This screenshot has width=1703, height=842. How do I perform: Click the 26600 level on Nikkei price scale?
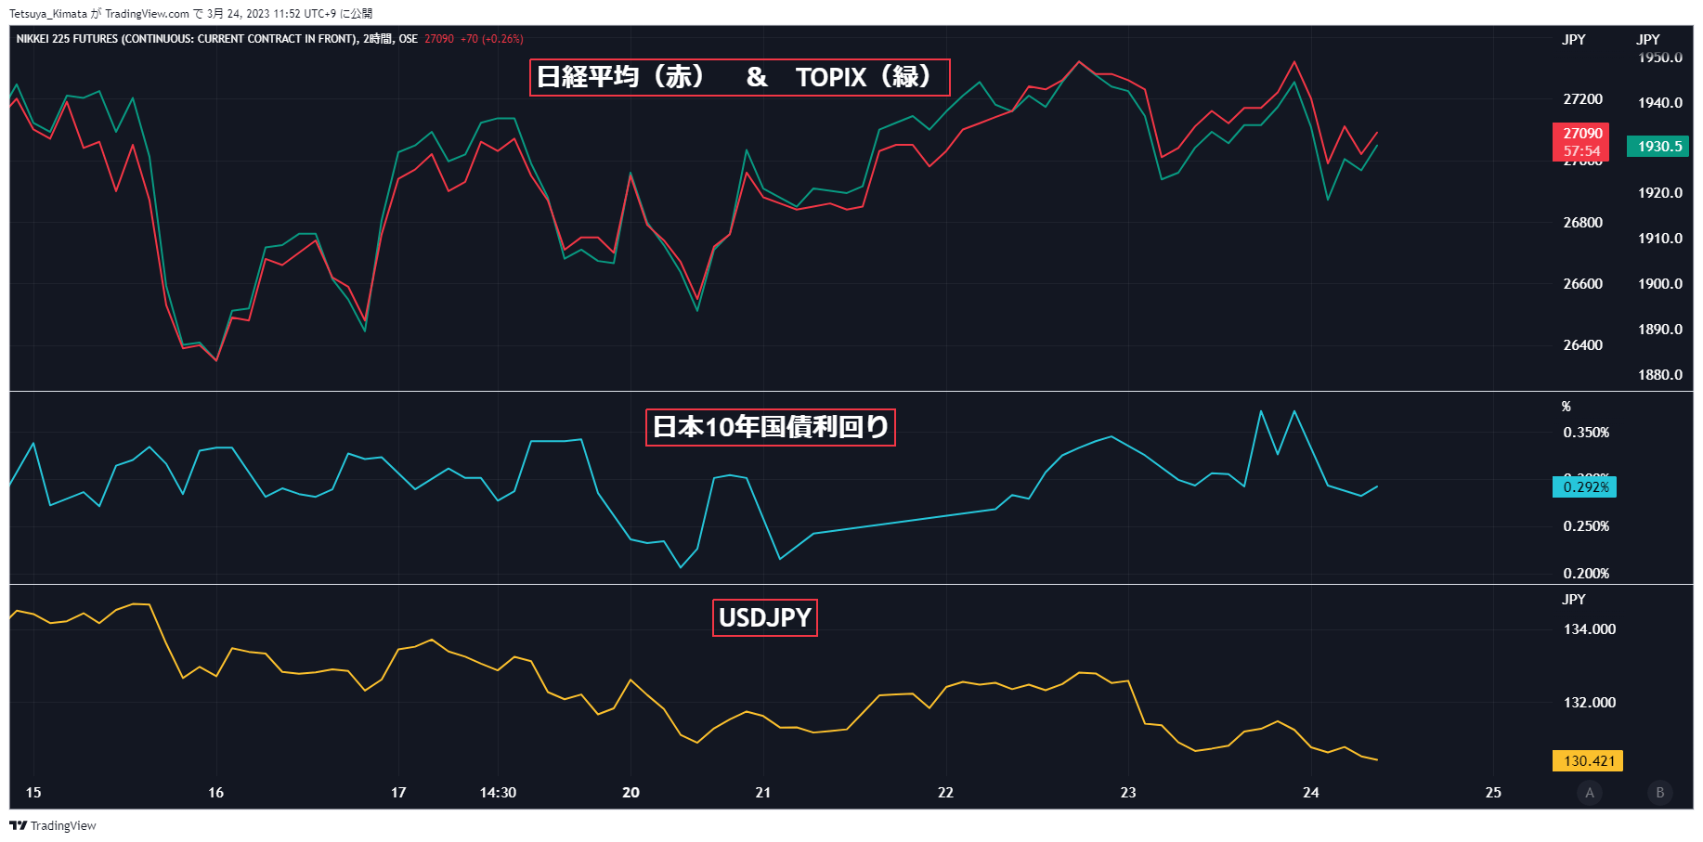pos(1583,284)
